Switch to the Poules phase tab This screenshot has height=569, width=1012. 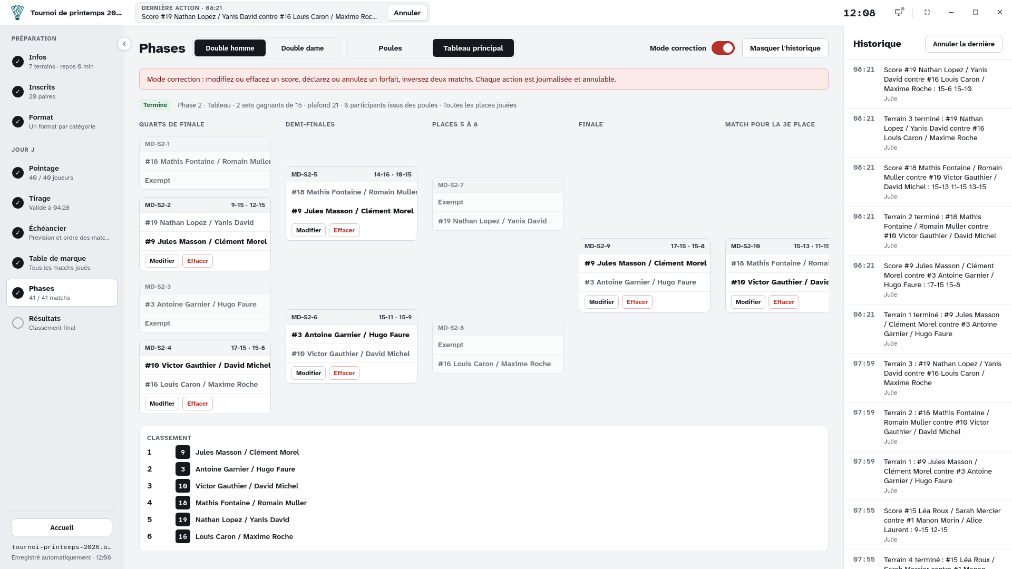tap(390, 48)
